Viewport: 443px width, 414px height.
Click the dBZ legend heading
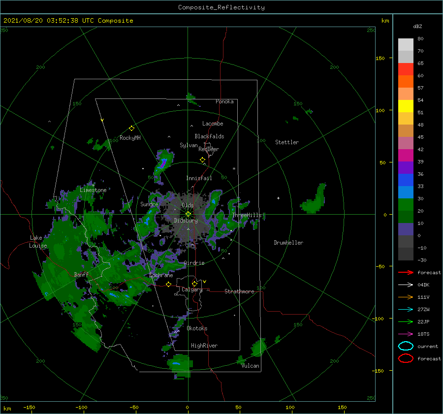pos(417,26)
